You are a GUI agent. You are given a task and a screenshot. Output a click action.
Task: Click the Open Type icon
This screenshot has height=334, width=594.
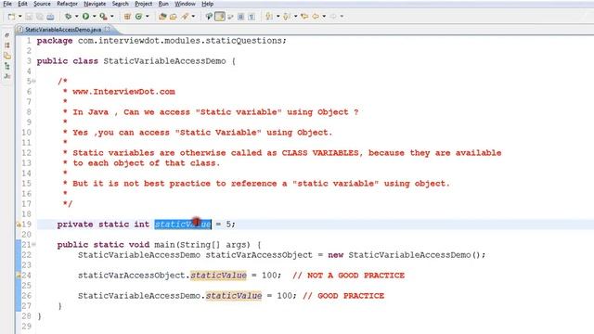pyautogui.click(x=162, y=17)
